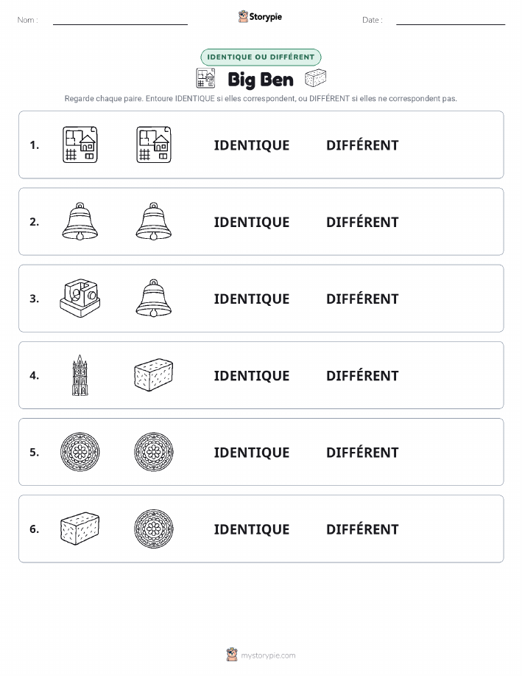Viewport: 522px width, 676px height.
Task: Select IDENTIQUE for pair 2
Action: 252,222
